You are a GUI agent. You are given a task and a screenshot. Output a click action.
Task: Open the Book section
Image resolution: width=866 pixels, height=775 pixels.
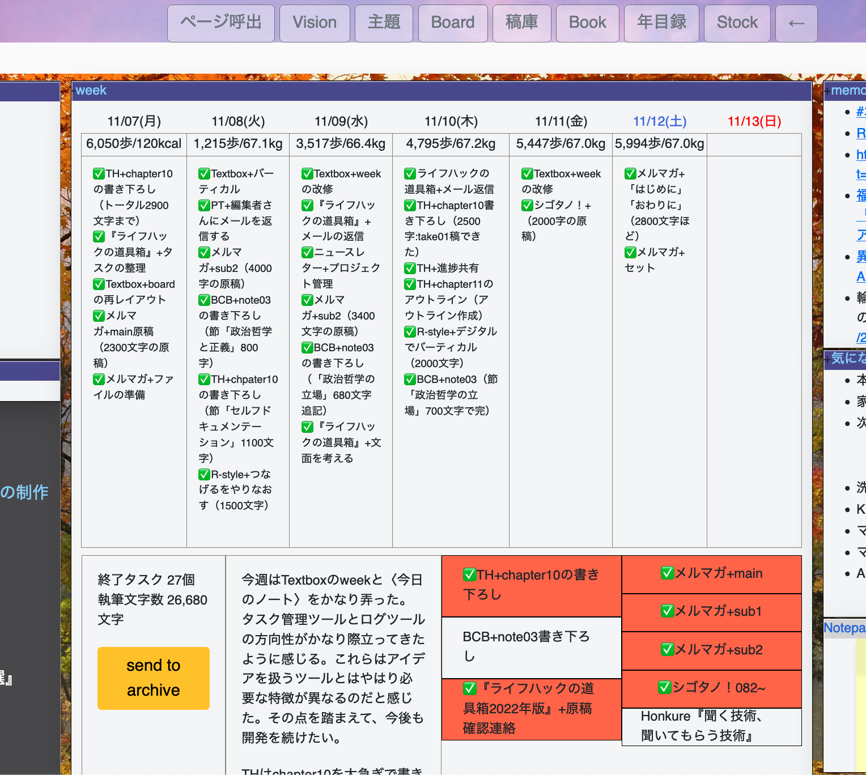[587, 23]
